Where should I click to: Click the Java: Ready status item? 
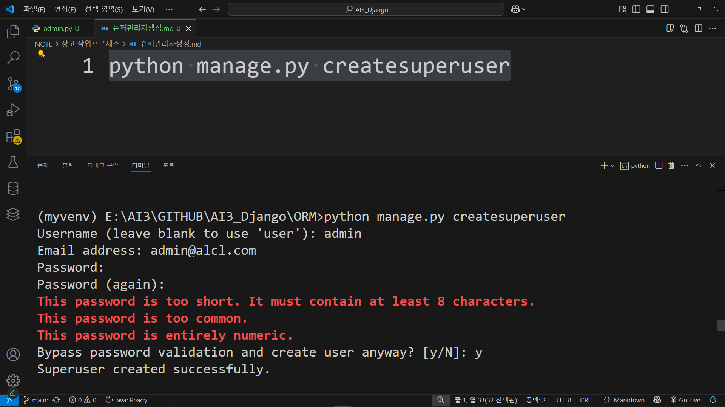tap(126, 400)
